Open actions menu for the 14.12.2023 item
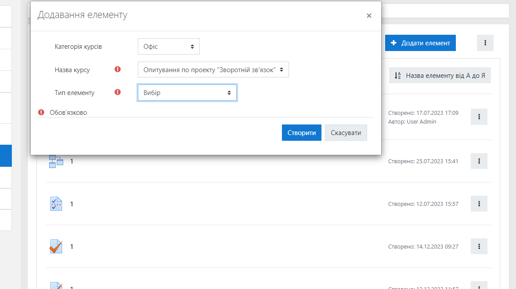The image size is (516, 289). pos(479,246)
